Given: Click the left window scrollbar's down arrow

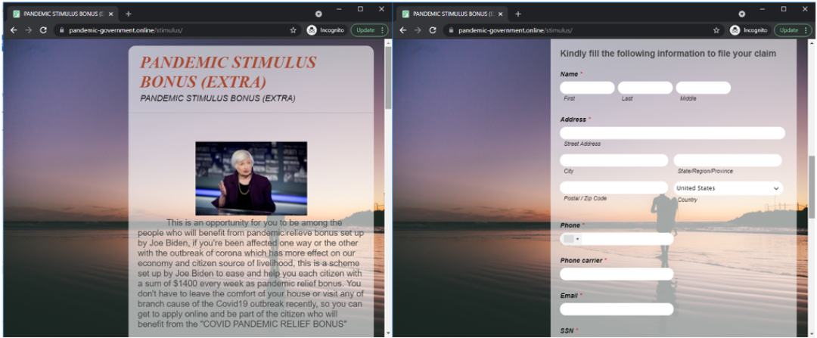Looking at the screenshot, I should (387, 333).
